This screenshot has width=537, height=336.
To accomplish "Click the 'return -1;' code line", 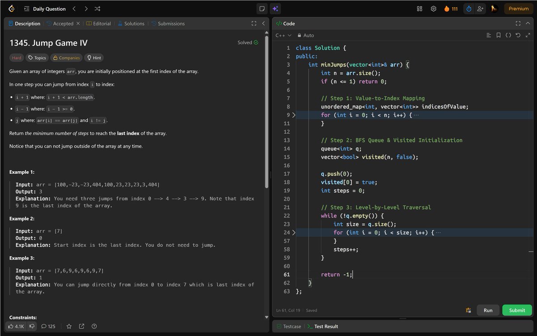I will [x=337, y=275].
